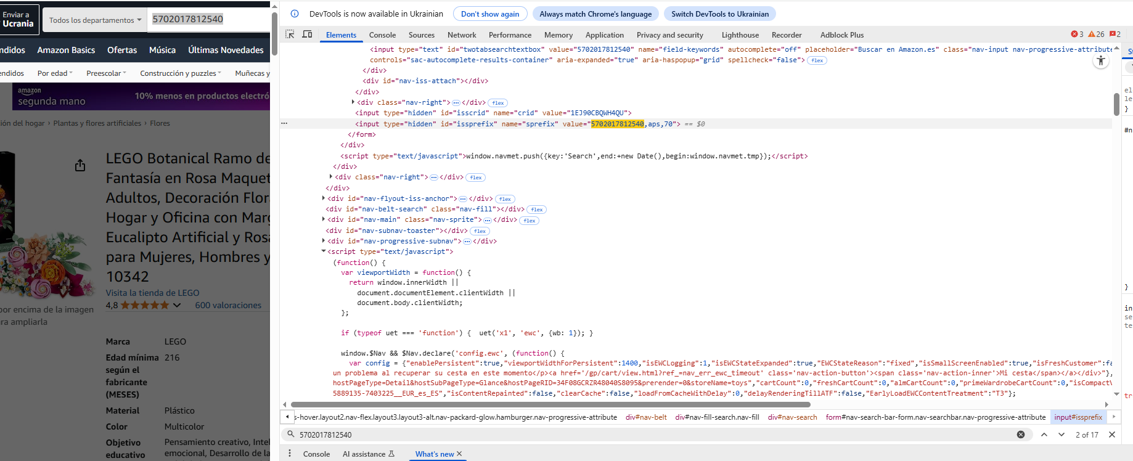Expand the nav-flyout-iss-anchor div node

click(324, 198)
